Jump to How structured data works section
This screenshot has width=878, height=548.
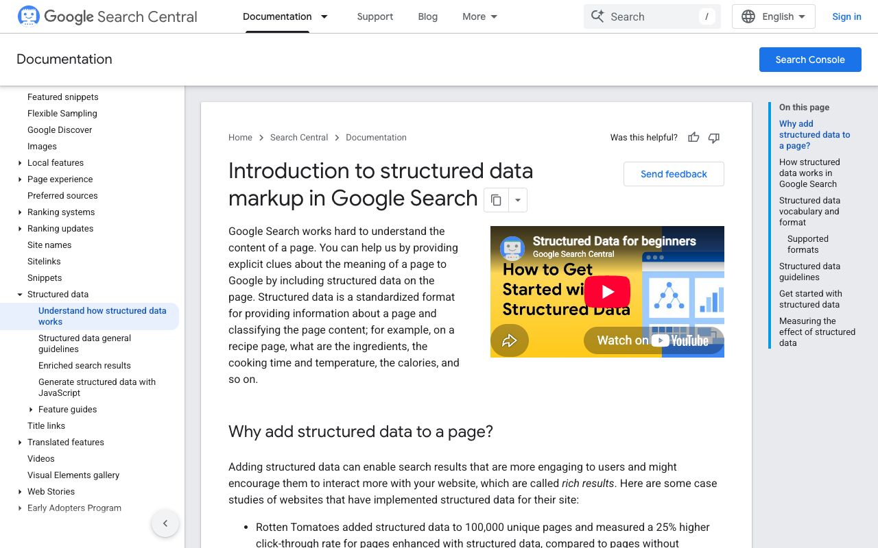coord(809,173)
